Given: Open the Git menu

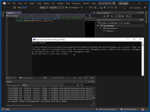Looking at the screenshot, I should coord(26,3).
